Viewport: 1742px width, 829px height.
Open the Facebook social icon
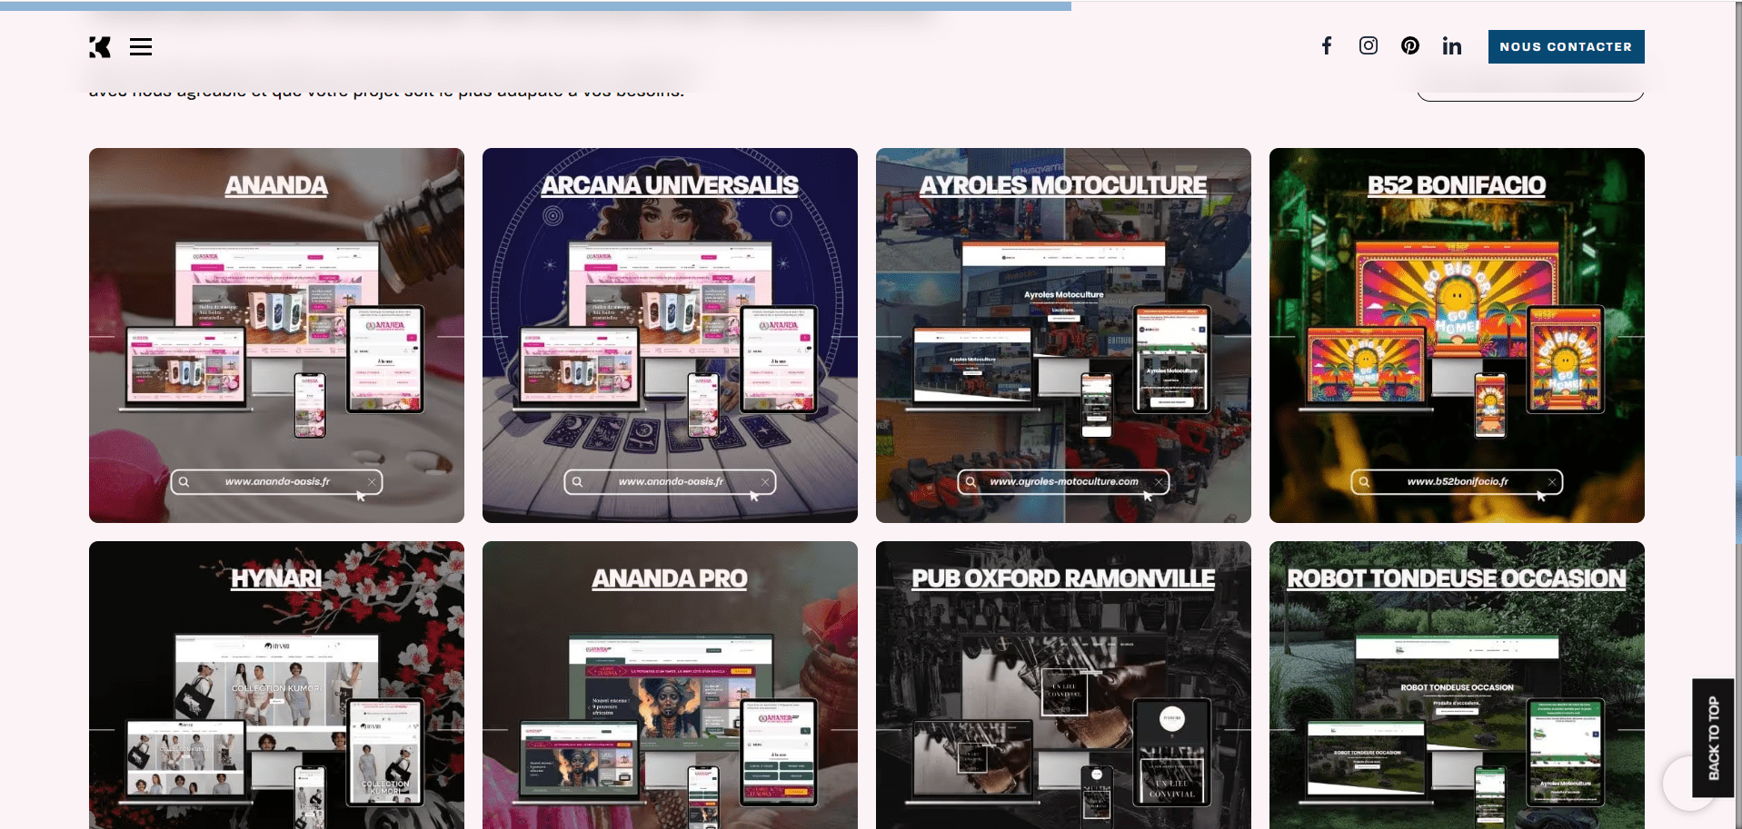click(x=1327, y=46)
